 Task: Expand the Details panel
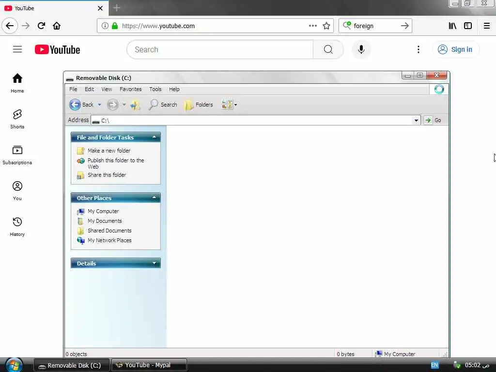[x=154, y=263]
